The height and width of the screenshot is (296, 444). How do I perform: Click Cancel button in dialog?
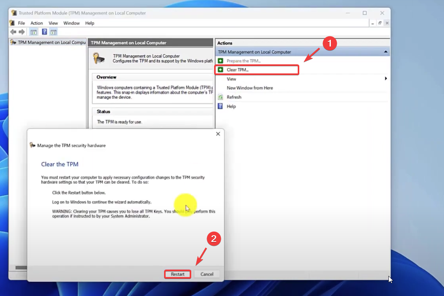coord(207,274)
